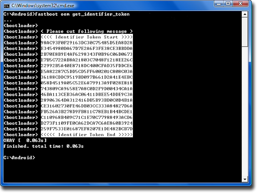Image resolution: width=257 pixels, height=195 pixels.
Task: Click the 'Identifier Token End' footer line
Action: (x=86, y=135)
